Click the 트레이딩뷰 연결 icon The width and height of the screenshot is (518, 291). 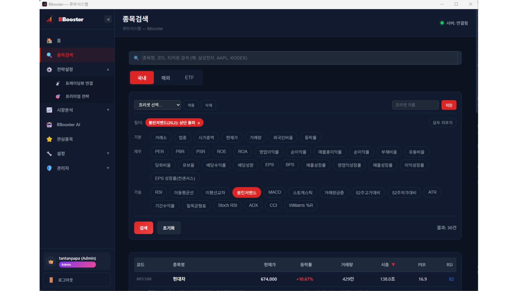coord(58,83)
